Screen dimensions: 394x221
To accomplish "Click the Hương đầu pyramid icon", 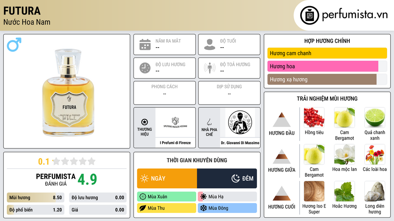I will click(x=282, y=120).
